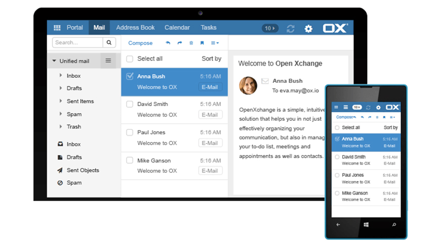Tap the phone's David Smith checkbox
Image resolution: width=437 pixels, height=244 pixels.
coord(337,157)
